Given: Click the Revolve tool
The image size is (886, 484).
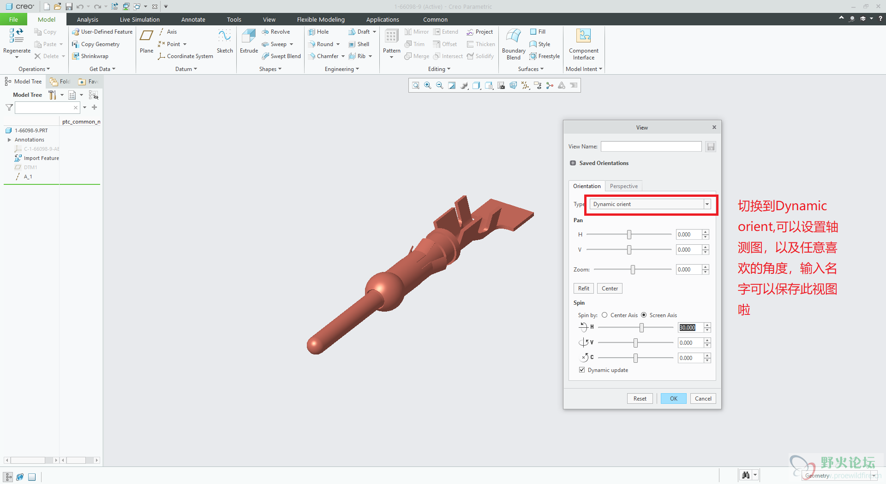Looking at the screenshot, I should pyautogui.click(x=276, y=32).
